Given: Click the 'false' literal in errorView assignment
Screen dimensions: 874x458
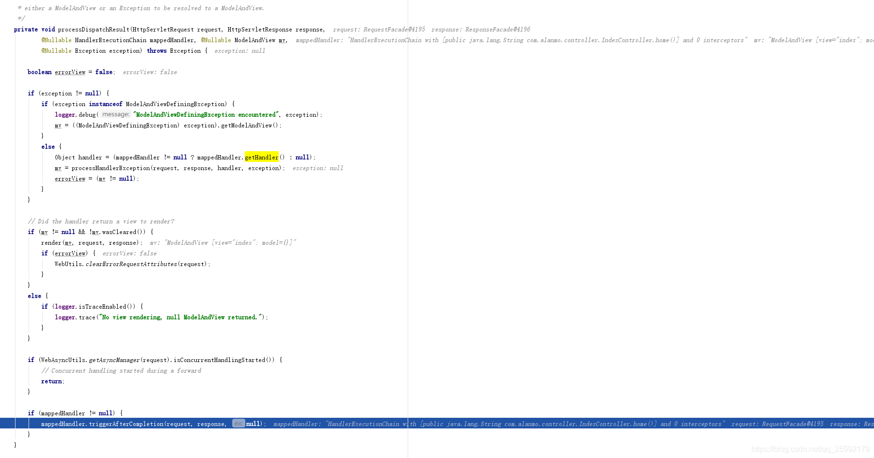Looking at the screenshot, I should point(104,72).
